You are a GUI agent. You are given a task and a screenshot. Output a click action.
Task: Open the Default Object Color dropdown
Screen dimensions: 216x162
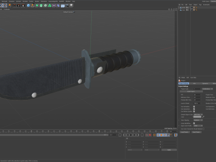[198, 114]
